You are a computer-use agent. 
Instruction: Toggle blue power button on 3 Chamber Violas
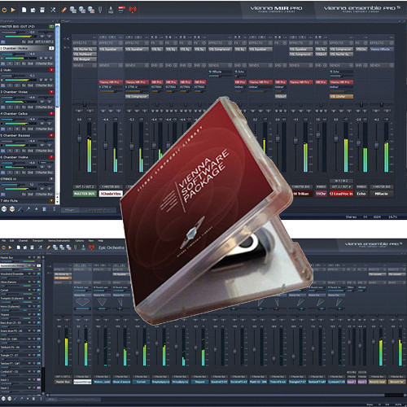point(2,107)
